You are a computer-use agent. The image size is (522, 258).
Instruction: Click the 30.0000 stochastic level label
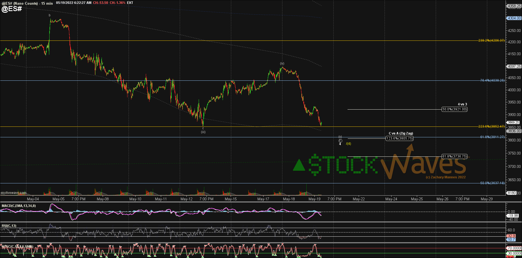pos(514,253)
